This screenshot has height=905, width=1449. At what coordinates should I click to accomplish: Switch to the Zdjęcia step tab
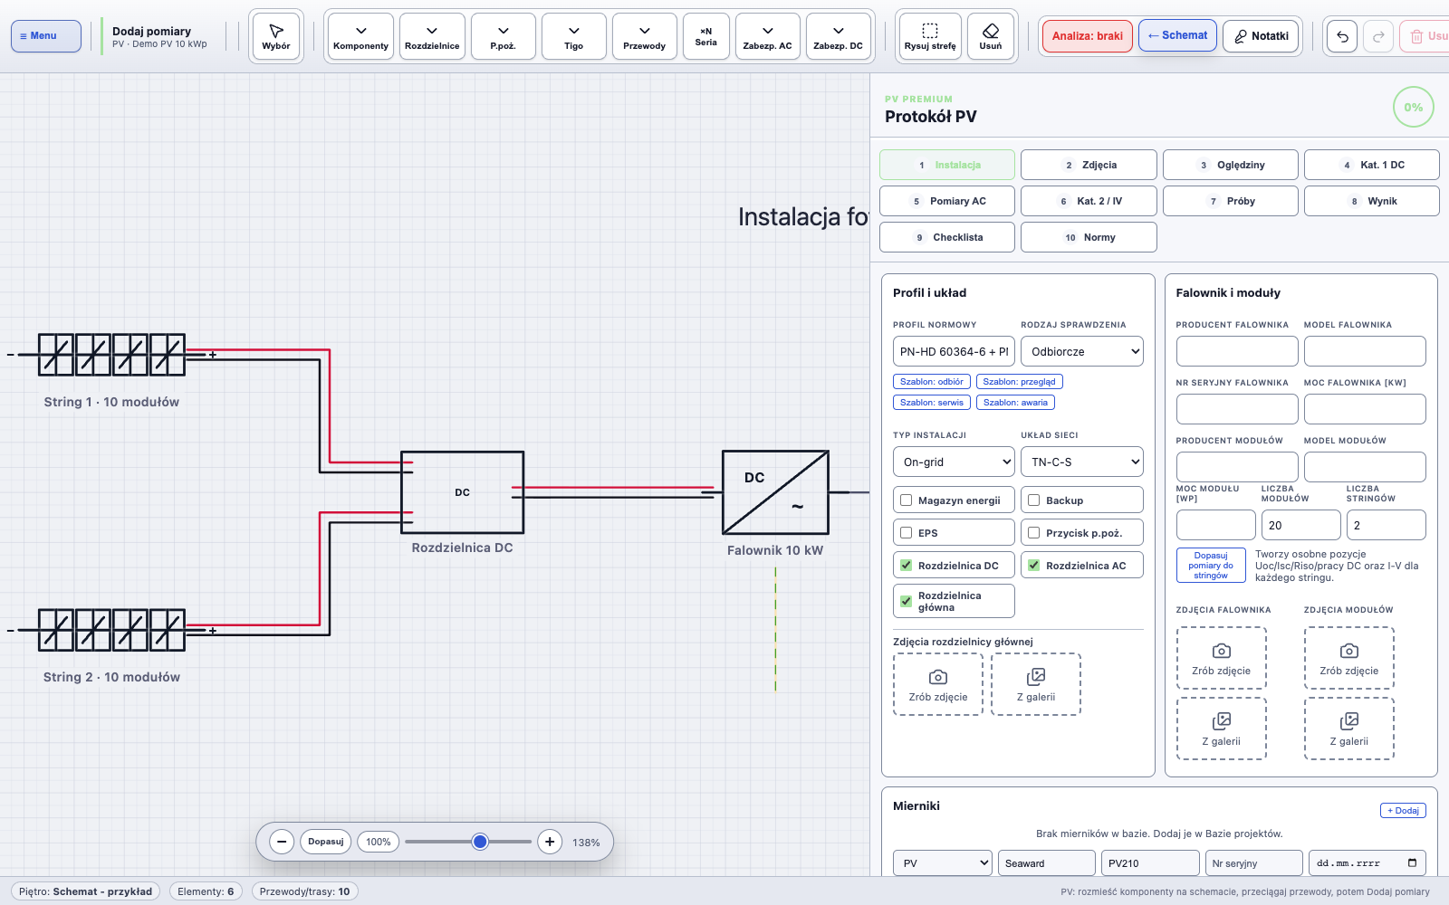click(x=1089, y=165)
